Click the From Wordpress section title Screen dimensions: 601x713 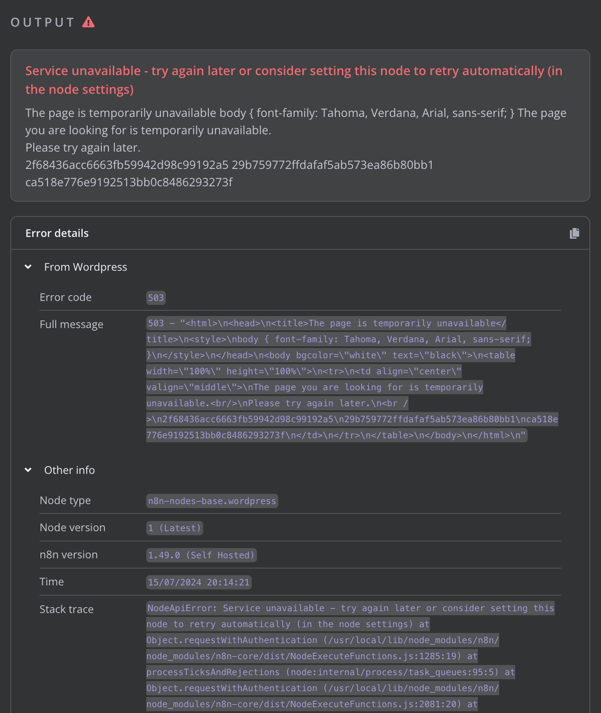click(85, 267)
